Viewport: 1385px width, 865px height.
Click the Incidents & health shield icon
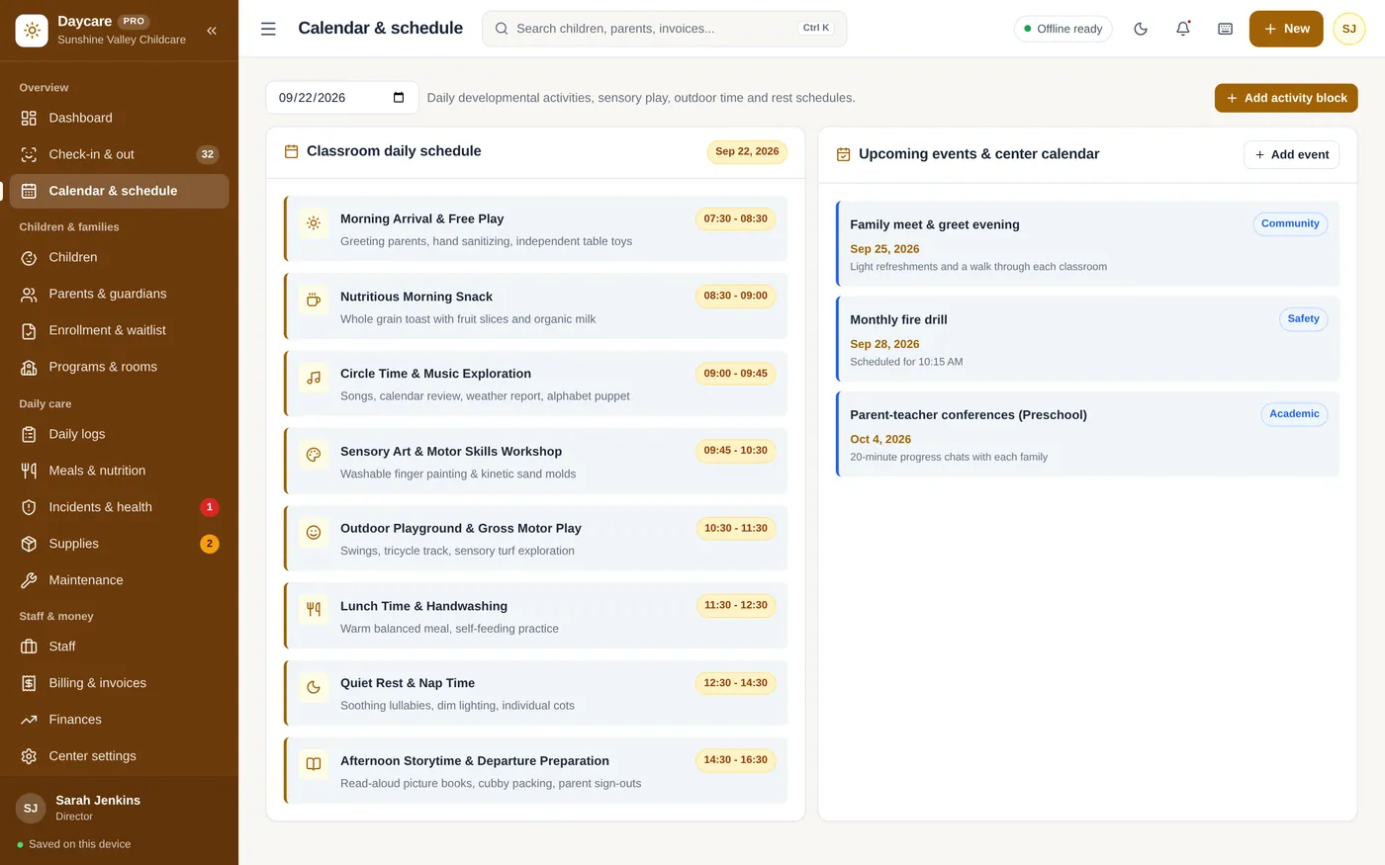point(29,507)
